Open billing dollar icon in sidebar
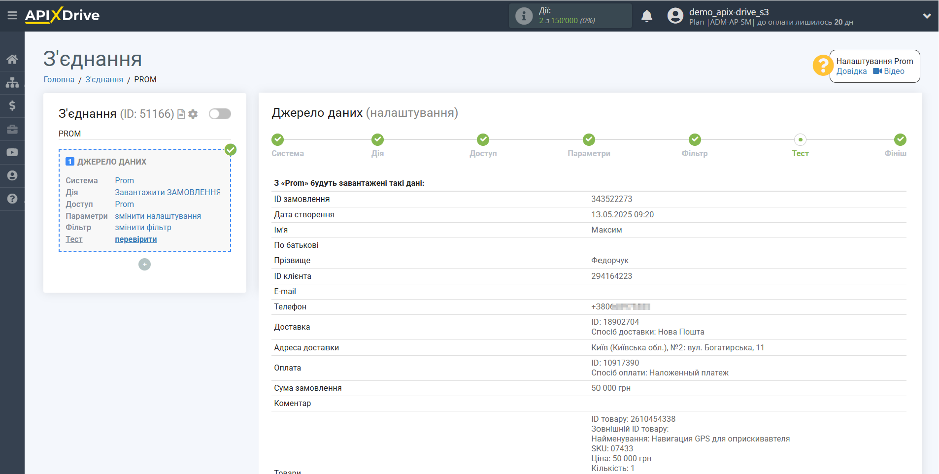Image resolution: width=939 pixels, height=474 pixels. click(12, 105)
